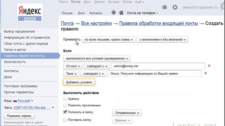
Task: Switch to the Письма tab
Action: [x=67, y=13]
